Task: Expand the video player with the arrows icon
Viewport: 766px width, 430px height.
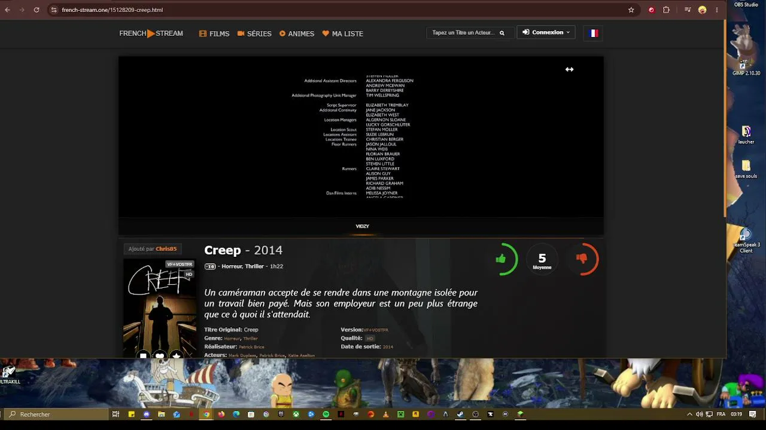Action: [569, 69]
